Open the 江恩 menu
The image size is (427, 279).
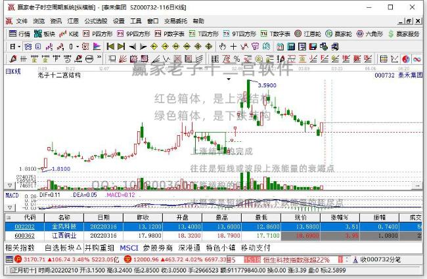pos(73,21)
